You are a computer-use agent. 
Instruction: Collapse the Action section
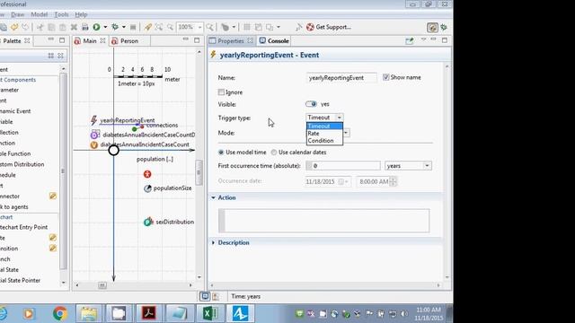[x=214, y=197]
